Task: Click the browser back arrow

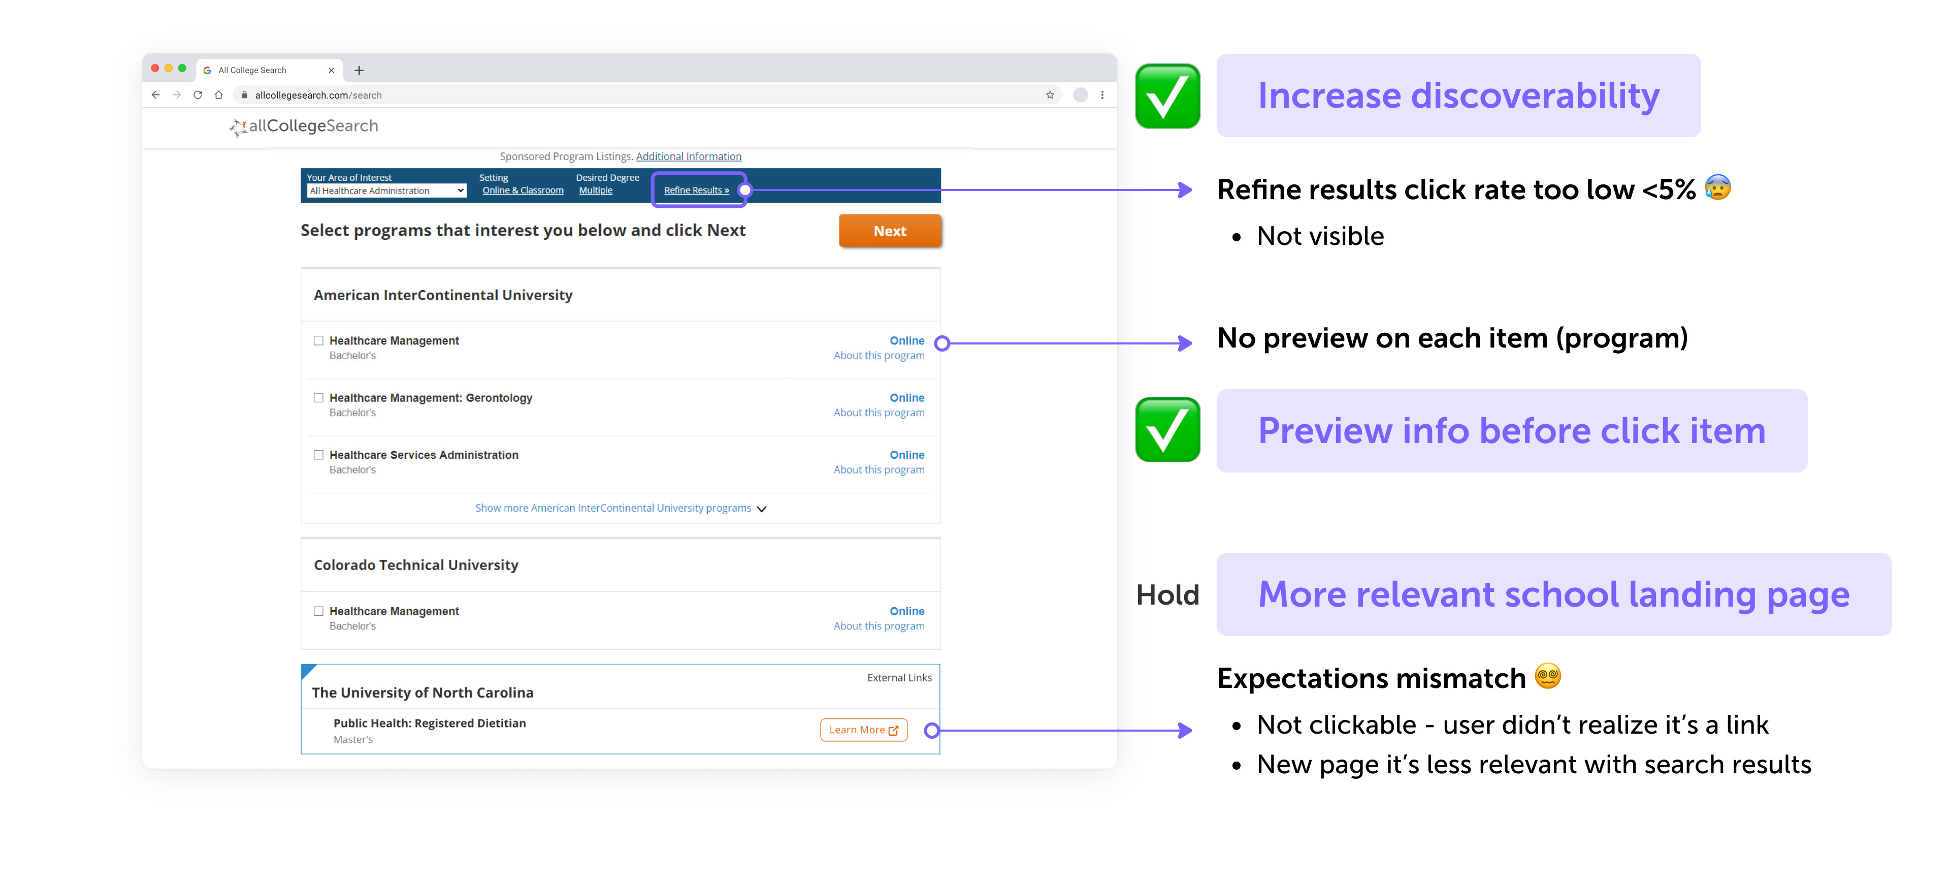Action: point(156,94)
